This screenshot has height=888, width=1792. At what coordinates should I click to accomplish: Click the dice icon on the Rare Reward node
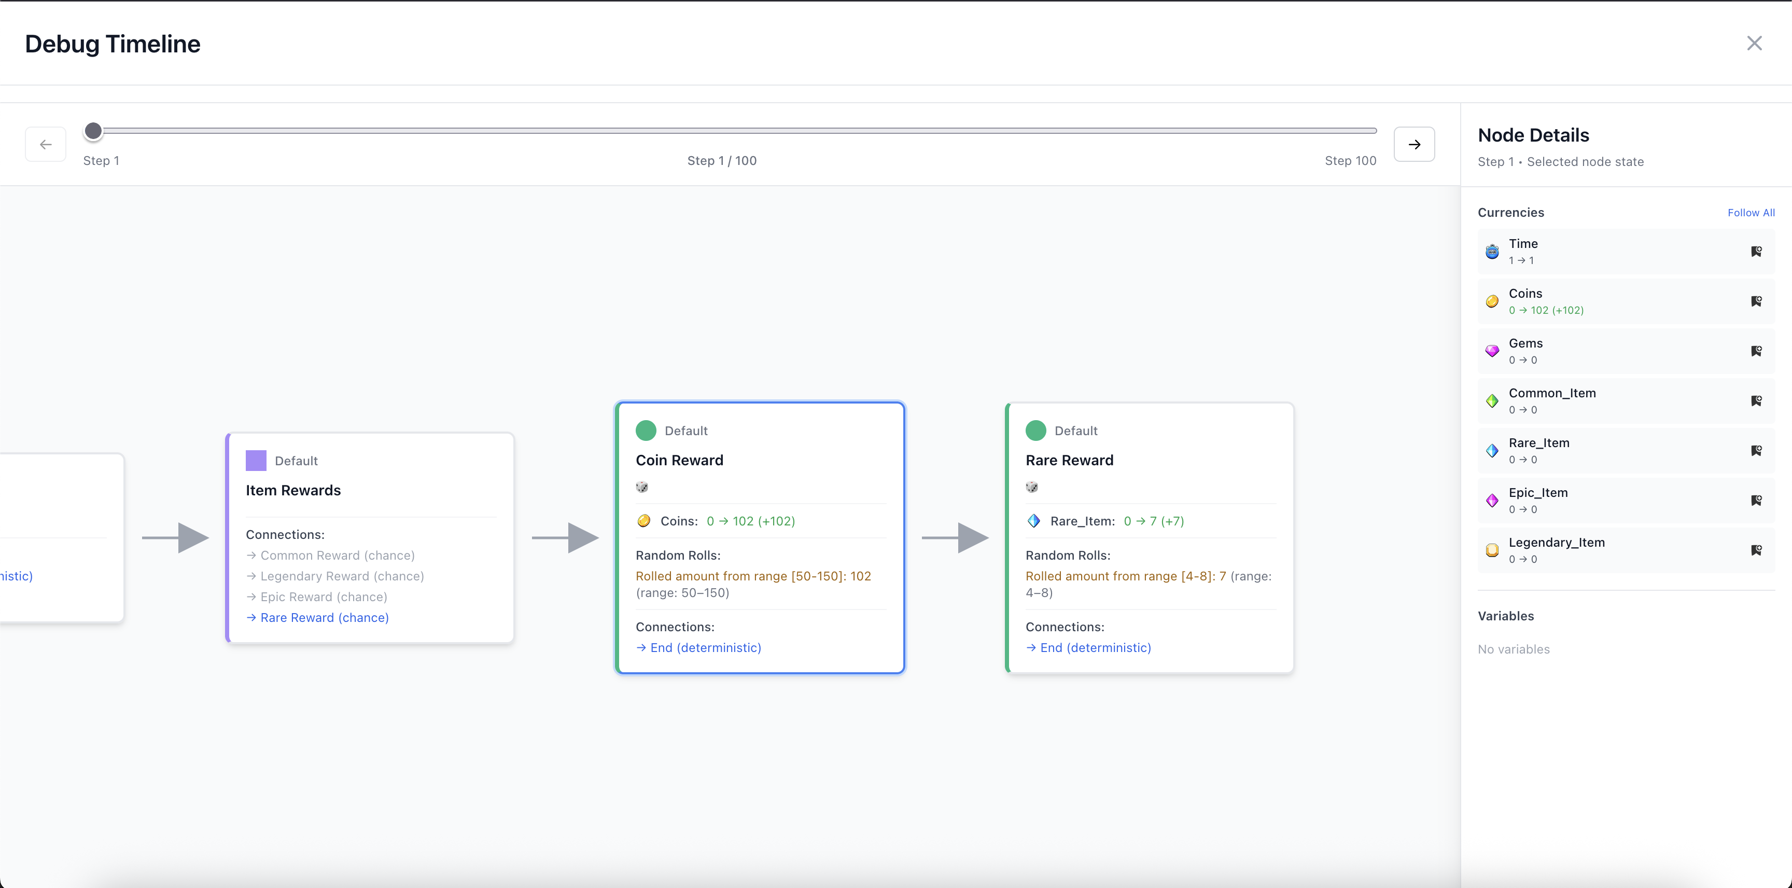click(1032, 487)
